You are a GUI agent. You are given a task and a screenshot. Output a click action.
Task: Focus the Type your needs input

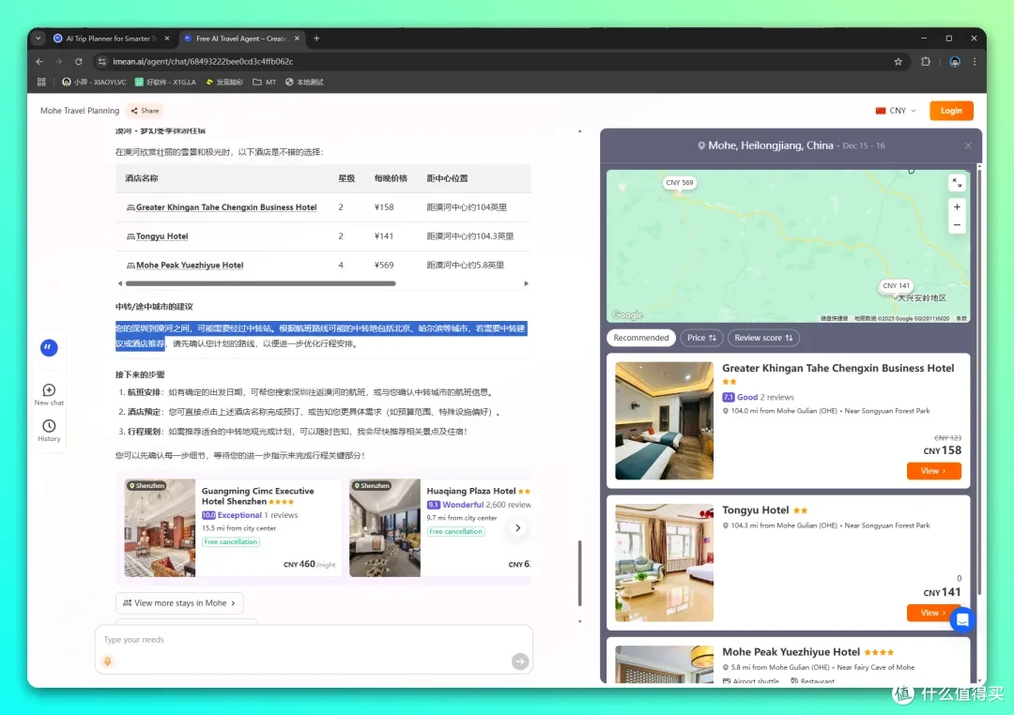(314, 640)
